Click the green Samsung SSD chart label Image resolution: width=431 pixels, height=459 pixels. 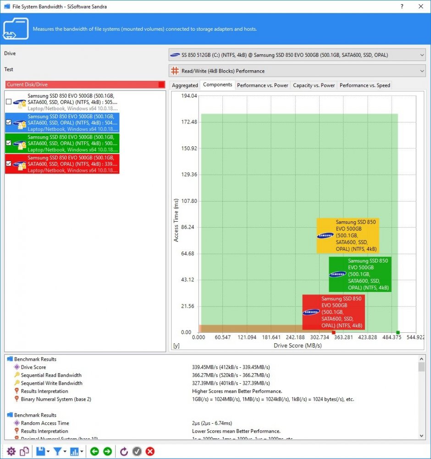pyautogui.click(x=360, y=274)
